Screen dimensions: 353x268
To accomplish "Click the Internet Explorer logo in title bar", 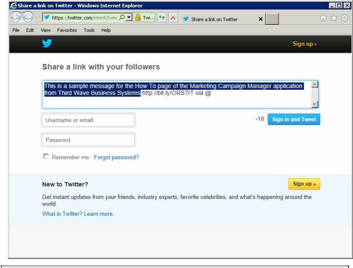I will (13, 6).
